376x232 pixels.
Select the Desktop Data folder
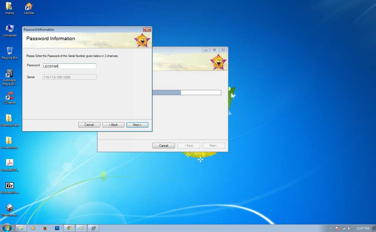click(x=10, y=120)
